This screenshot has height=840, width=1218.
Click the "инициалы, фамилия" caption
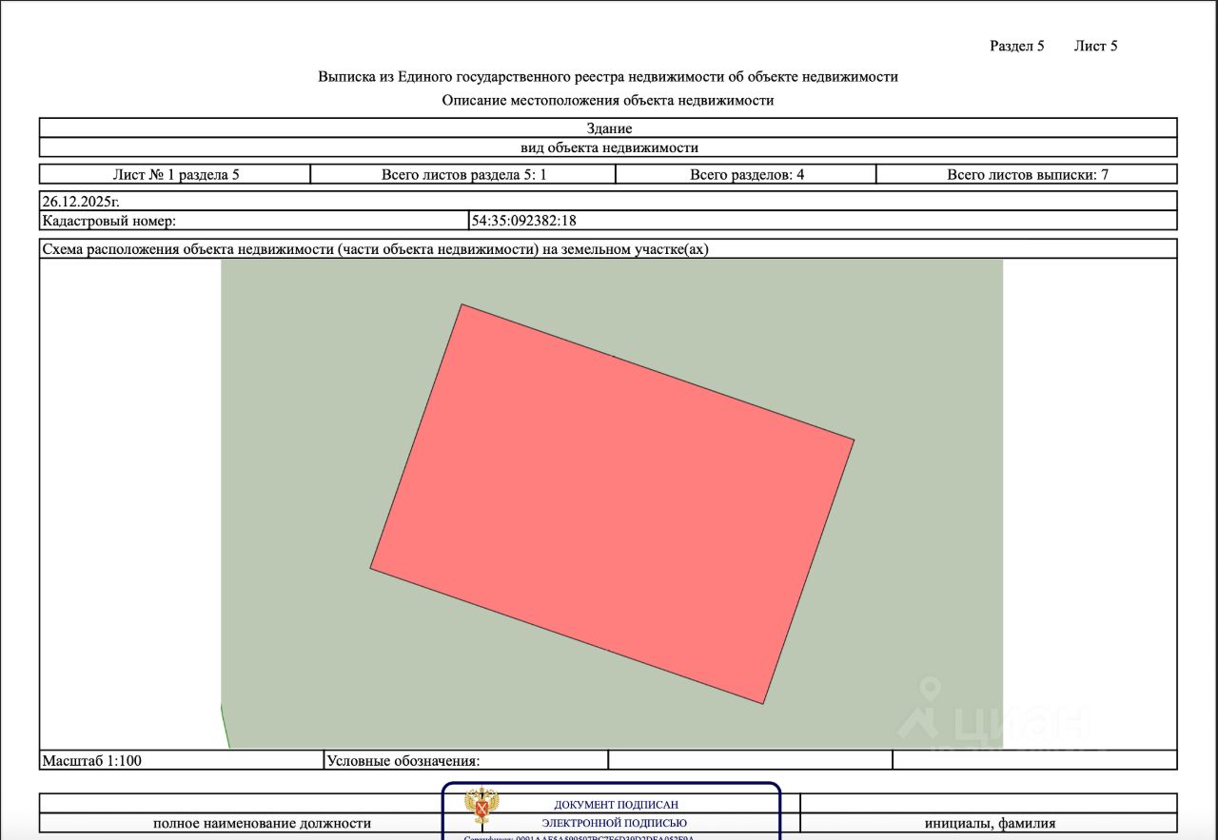point(990,824)
